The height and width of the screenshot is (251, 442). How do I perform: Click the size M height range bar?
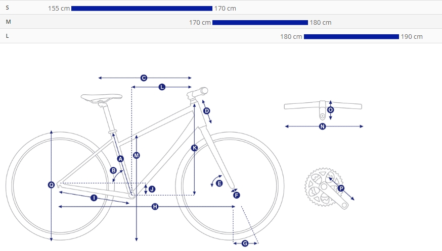pos(260,23)
